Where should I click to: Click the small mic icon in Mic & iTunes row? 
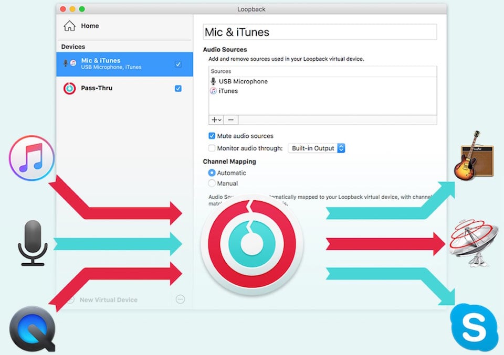[x=66, y=63]
